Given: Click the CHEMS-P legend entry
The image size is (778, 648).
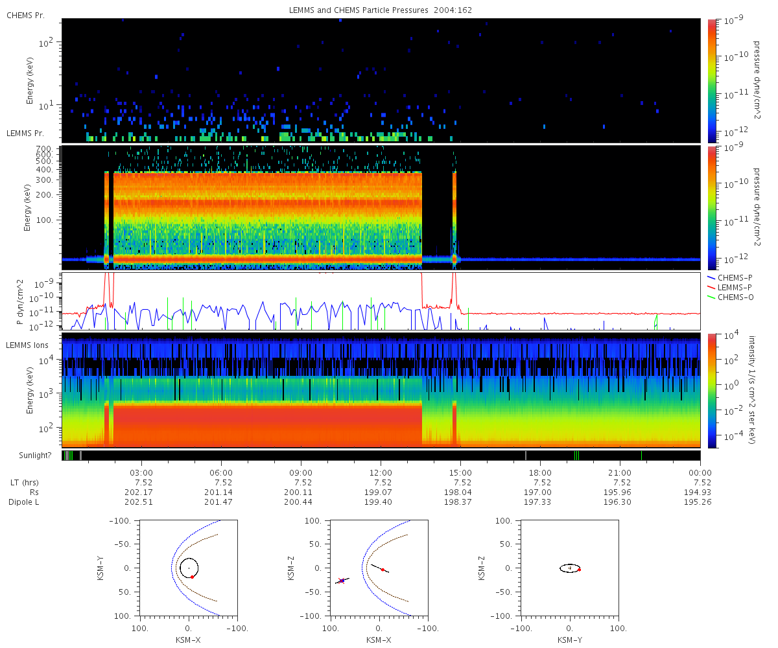Looking at the screenshot, I should (x=729, y=277).
